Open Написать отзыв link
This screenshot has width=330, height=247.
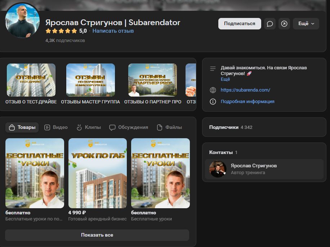pyautogui.click(x=113, y=31)
